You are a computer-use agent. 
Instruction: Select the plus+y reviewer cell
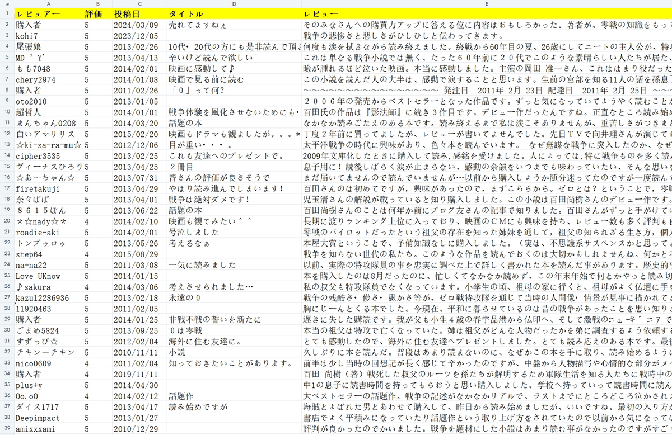[49, 384]
